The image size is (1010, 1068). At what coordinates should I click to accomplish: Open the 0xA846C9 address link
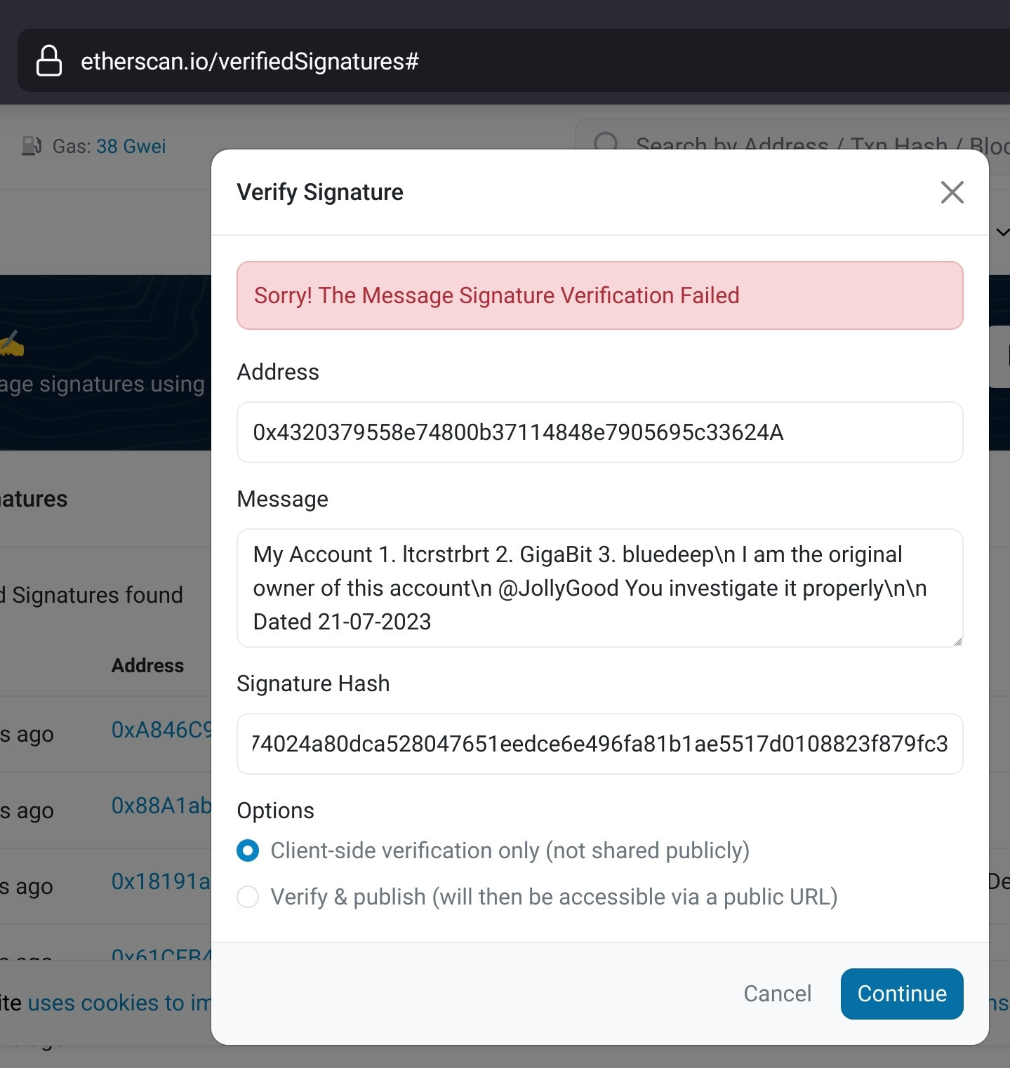pyautogui.click(x=161, y=730)
